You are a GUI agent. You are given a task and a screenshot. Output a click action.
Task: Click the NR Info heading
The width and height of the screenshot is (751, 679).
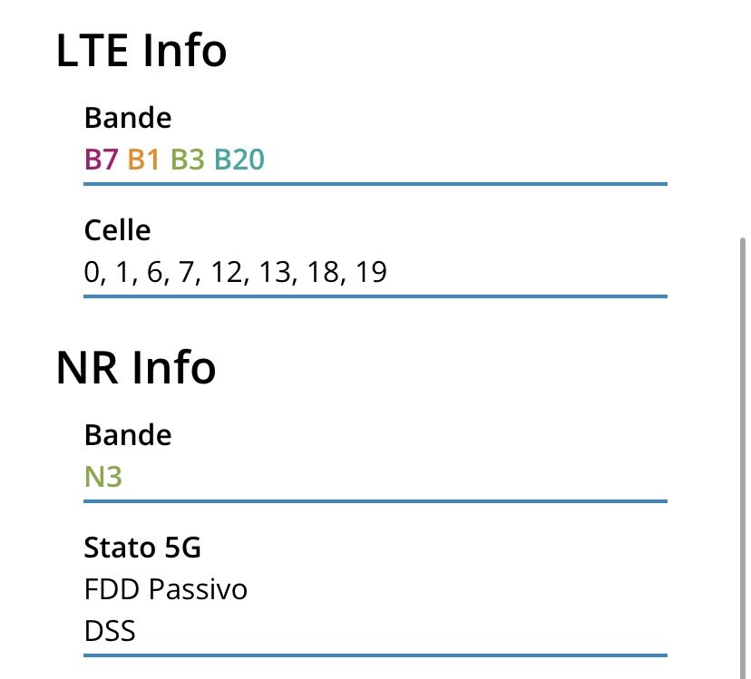(136, 368)
